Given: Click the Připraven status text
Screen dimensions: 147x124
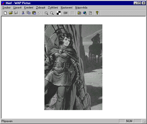Looking at the screenshot, I should [x=7, y=121].
